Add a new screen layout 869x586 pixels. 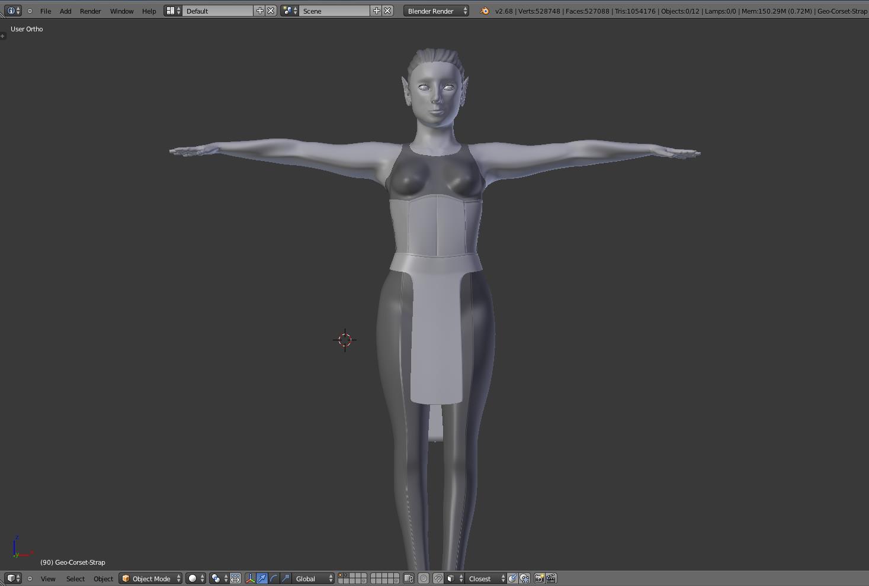click(259, 11)
